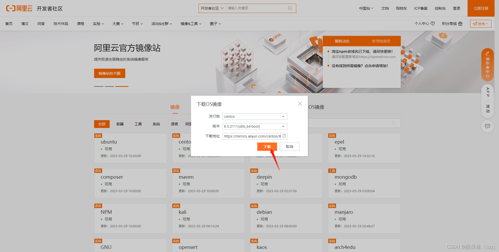Open the 问答 nav item
499x252 pixels.
(x=41, y=24)
